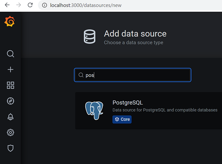Open the Configuration gear icon
The image size is (222, 164).
[10, 132]
